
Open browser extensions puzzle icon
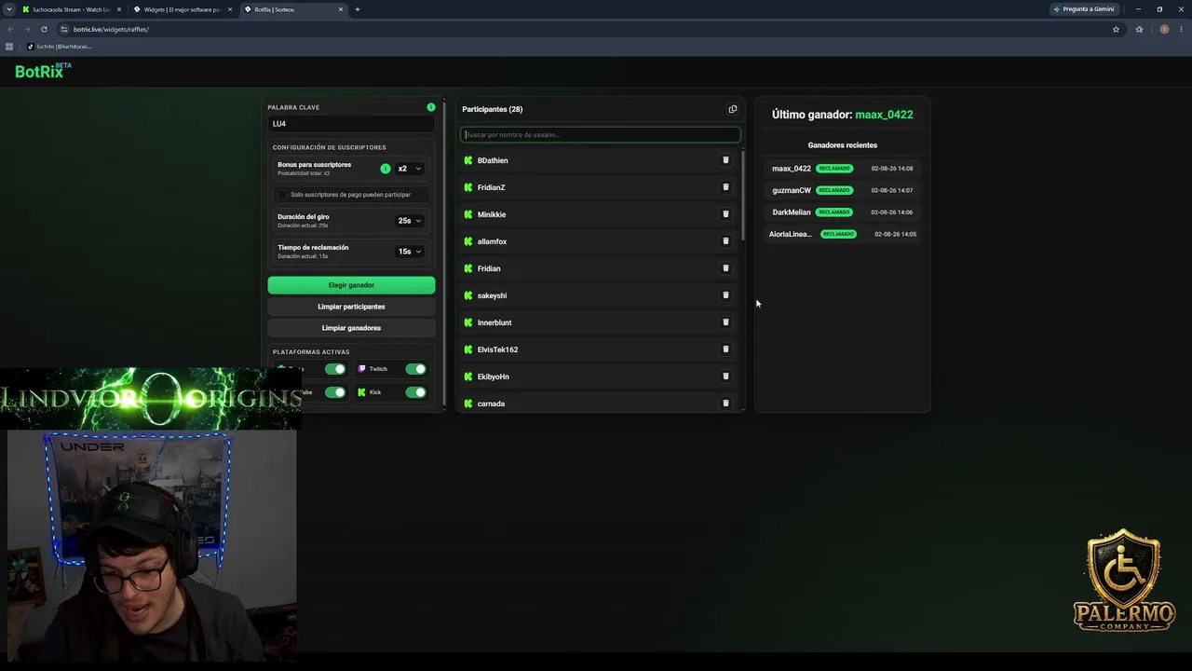click(1139, 29)
